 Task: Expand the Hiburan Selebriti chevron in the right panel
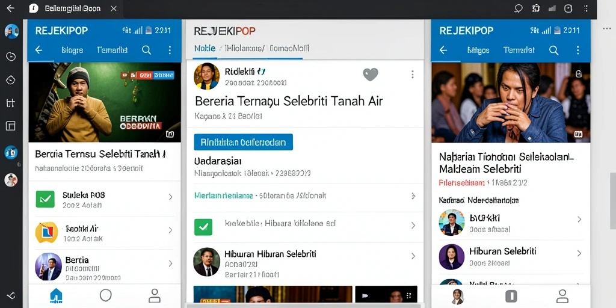coord(579,253)
